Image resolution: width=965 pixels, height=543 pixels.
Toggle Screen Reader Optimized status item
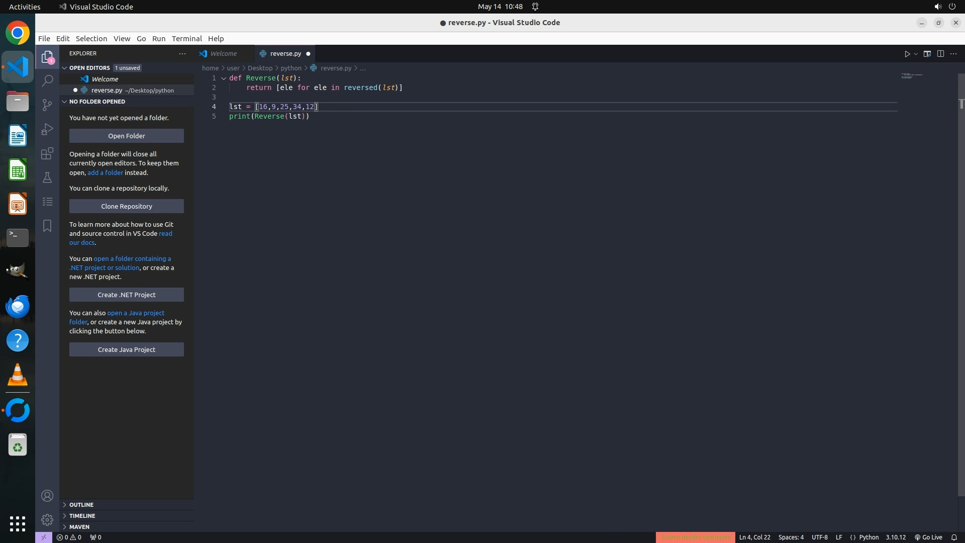(695, 537)
